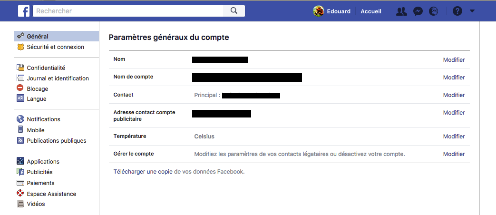This screenshot has width=496, height=215.
Task: Select Publicités in the sidebar
Action: tap(39, 172)
